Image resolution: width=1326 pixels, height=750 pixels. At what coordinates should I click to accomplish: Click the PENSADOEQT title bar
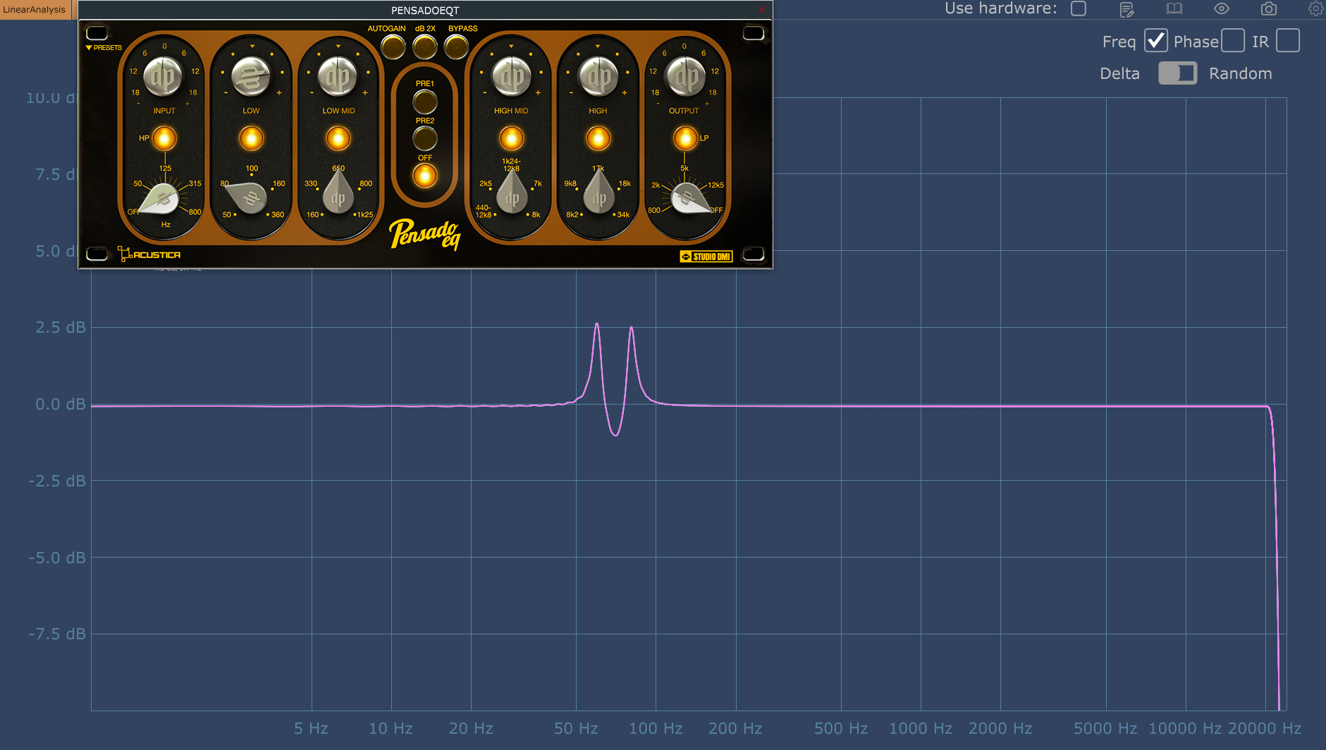[425, 10]
